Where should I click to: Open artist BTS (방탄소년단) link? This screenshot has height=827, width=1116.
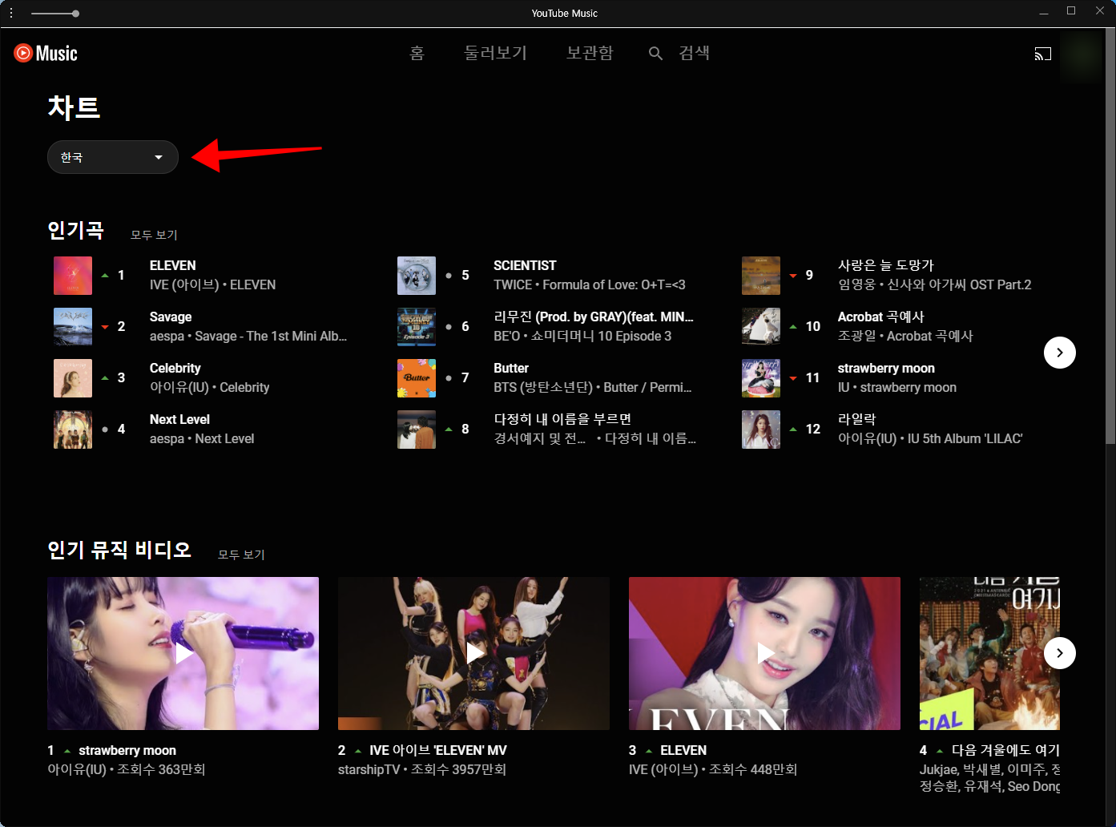545,387
